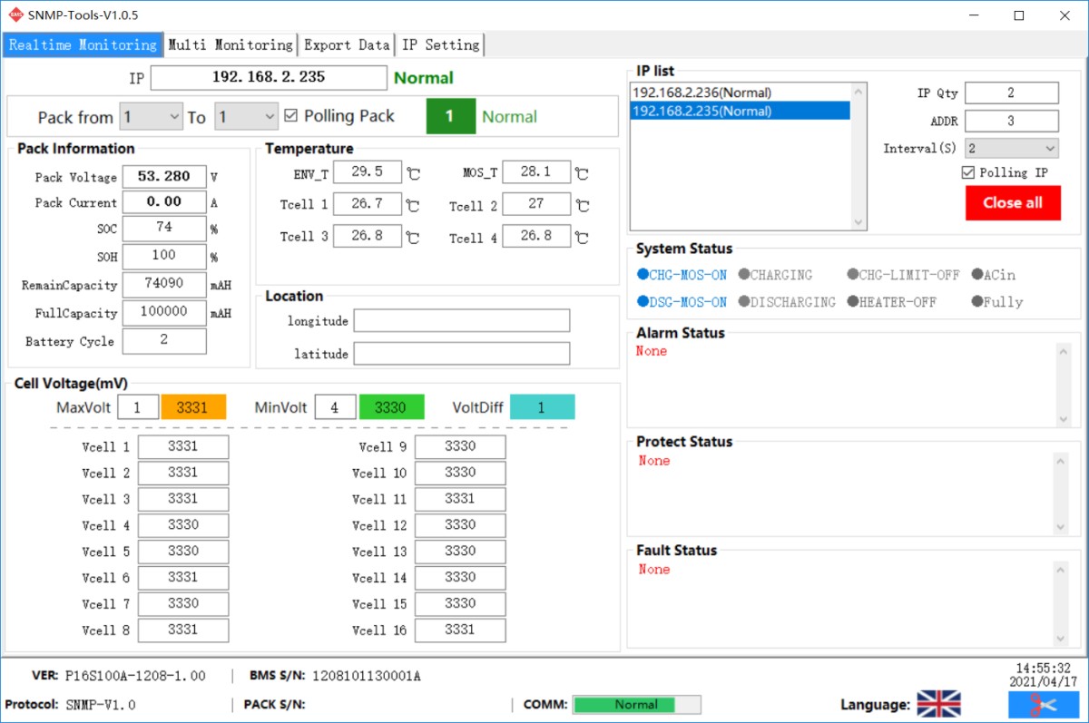Go to the IP Setting tab

tap(440, 44)
